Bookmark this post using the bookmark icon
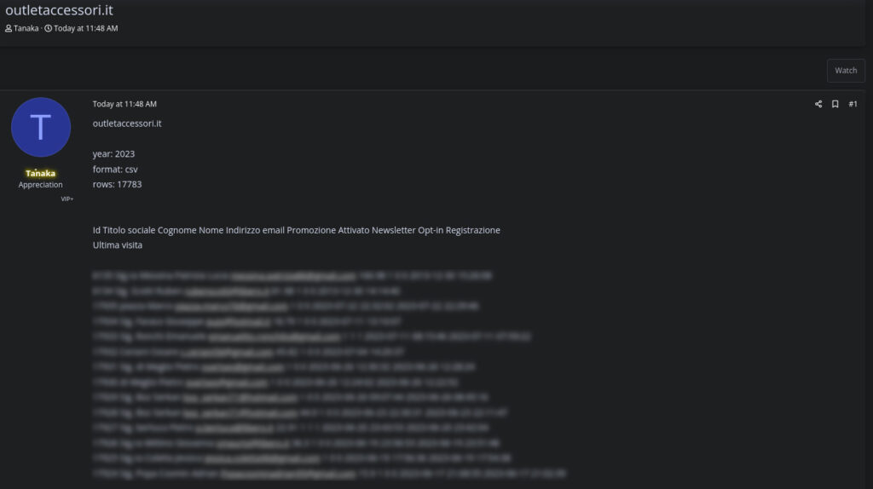The width and height of the screenshot is (873, 489). click(x=835, y=104)
